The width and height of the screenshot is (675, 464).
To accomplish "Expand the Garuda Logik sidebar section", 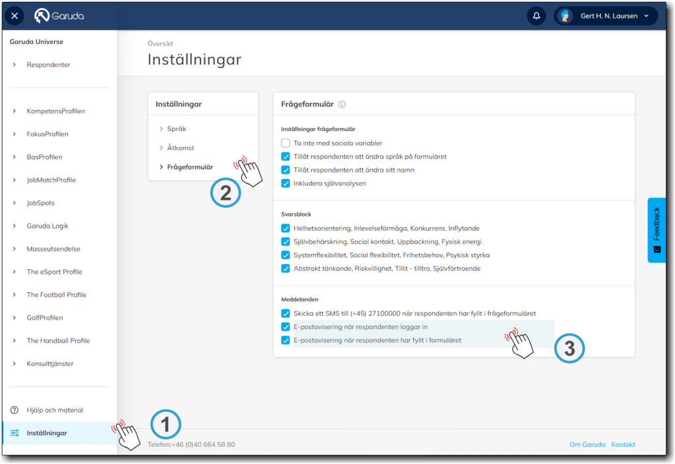I will coord(47,226).
